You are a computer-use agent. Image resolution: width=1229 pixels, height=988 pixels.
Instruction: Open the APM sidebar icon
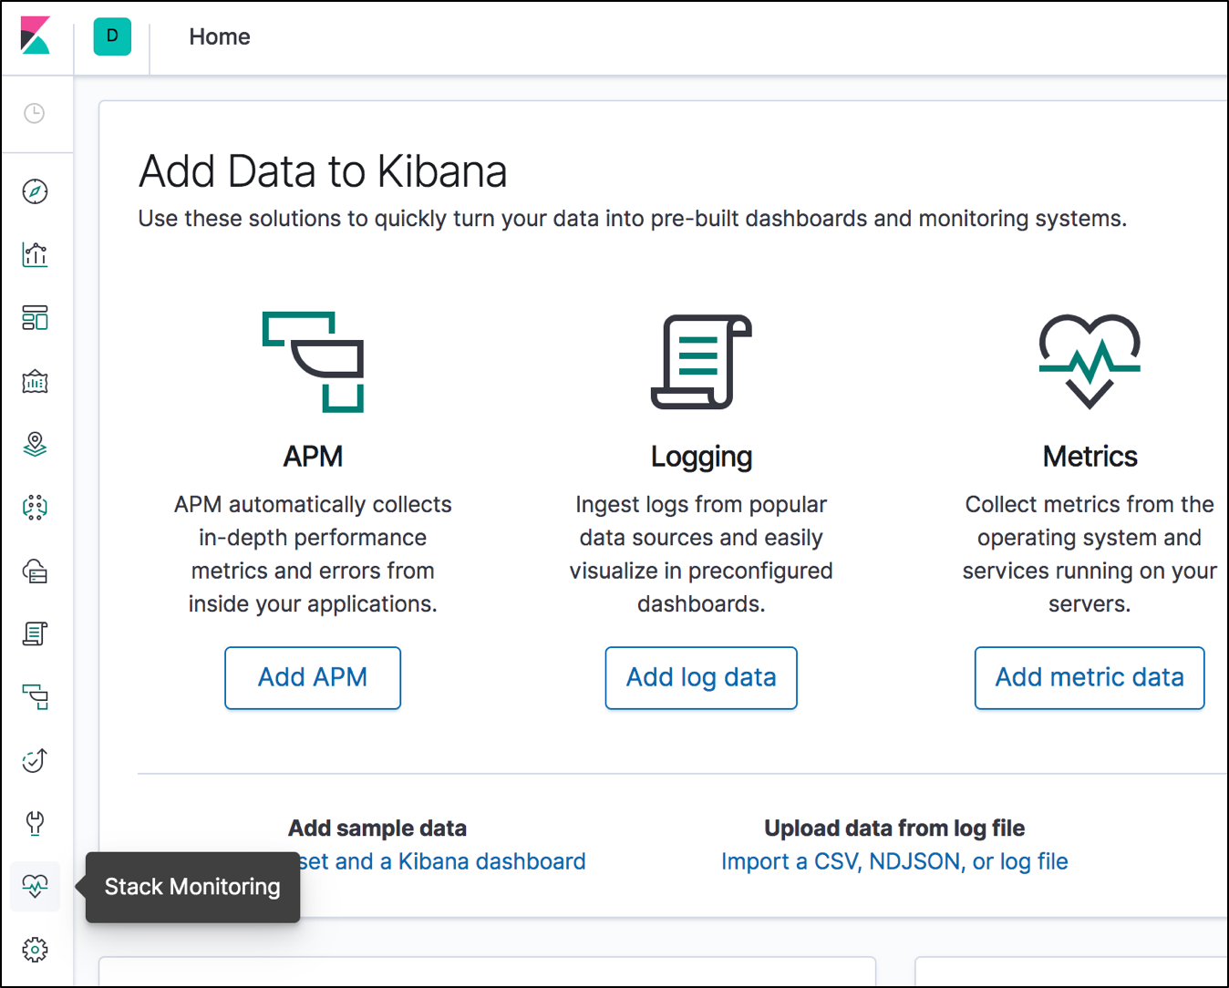pos(34,697)
